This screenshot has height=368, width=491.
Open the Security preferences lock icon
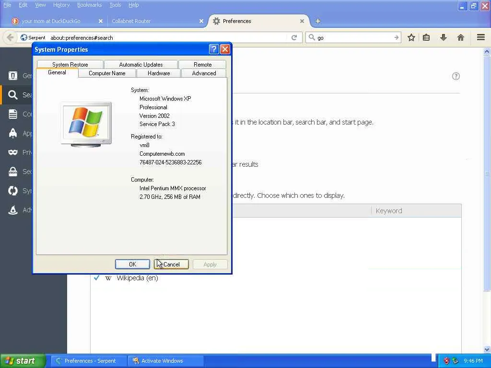pyautogui.click(x=13, y=172)
